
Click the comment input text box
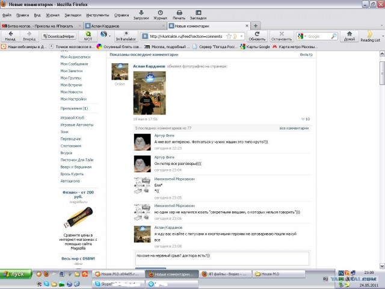tap(221, 258)
